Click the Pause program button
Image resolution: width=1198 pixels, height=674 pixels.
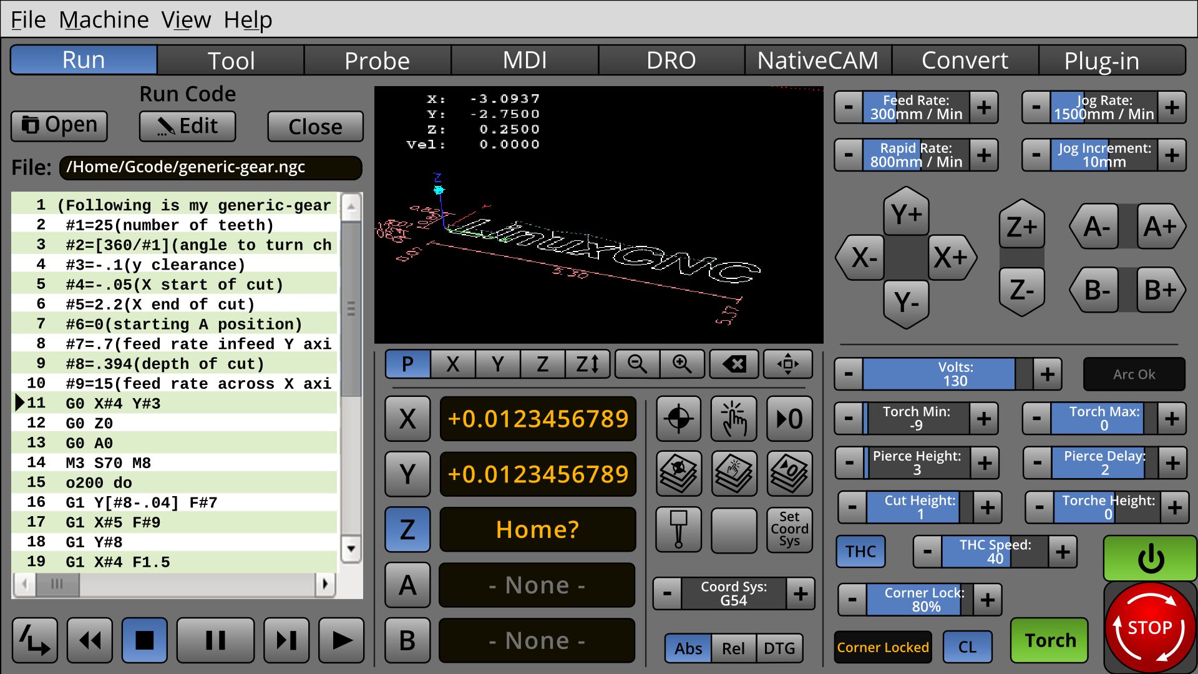[x=215, y=640]
